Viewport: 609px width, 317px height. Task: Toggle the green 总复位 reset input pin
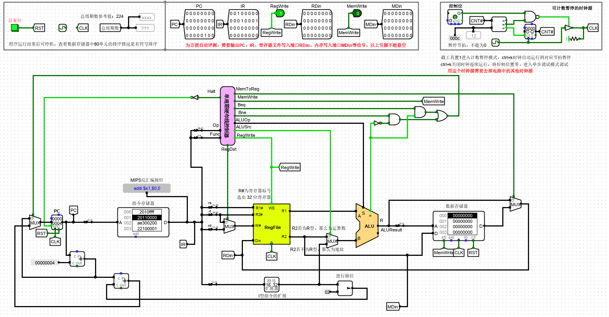pyautogui.click(x=15, y=28)
